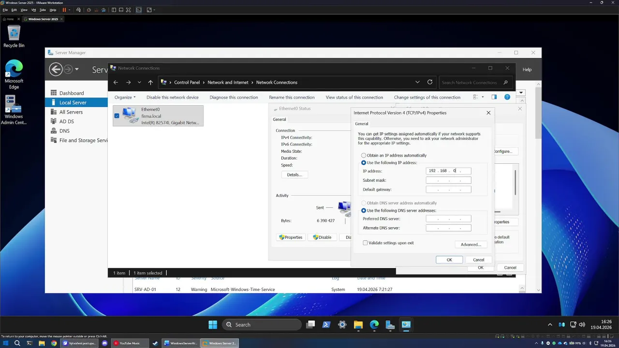The width and height of the screenshot is (619, 348).
Task: Toggle the Ethernet0 item checkbox
Action: pyautogui.click(x=117, y=116)
